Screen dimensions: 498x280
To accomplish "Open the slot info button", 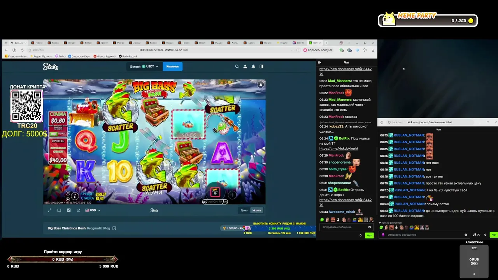I will coord(75,196).
